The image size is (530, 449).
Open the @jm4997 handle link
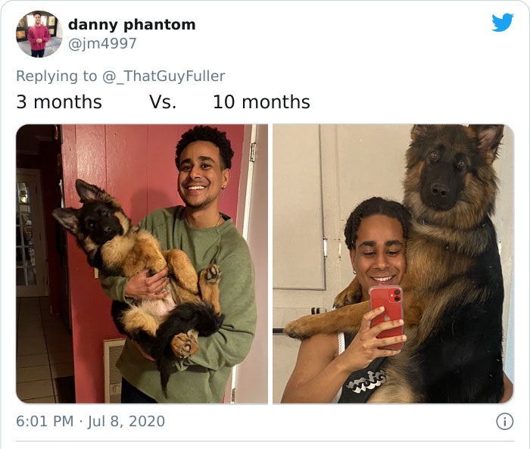(x=102, y=43)
